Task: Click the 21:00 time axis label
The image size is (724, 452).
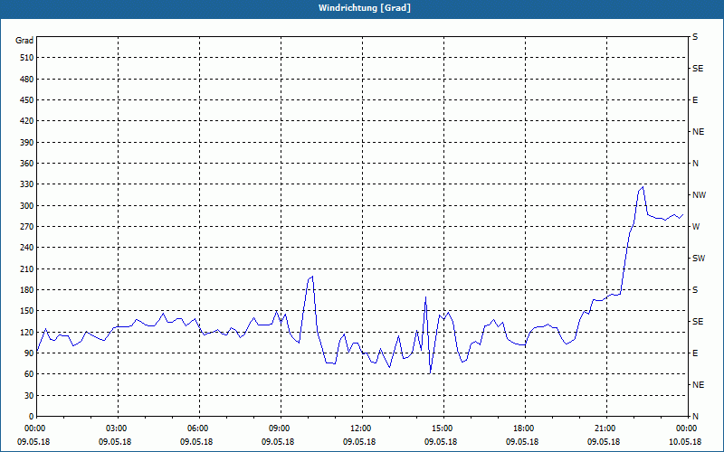Action: pos(604,428)
